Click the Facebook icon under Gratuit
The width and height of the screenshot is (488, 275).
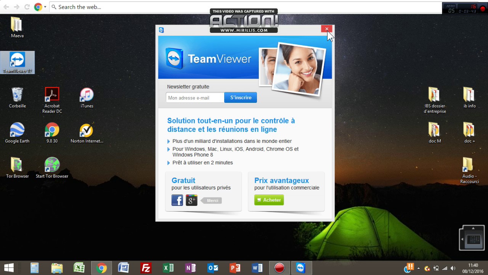tap(177, 200)
